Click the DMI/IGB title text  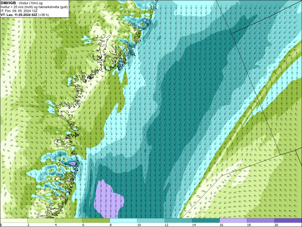[x=8, y=3]
